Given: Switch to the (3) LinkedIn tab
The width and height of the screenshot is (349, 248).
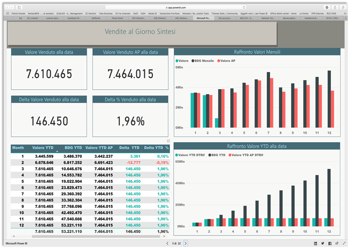Looking at the screenshot, I should pyautogui.click(x=33, y=18).
